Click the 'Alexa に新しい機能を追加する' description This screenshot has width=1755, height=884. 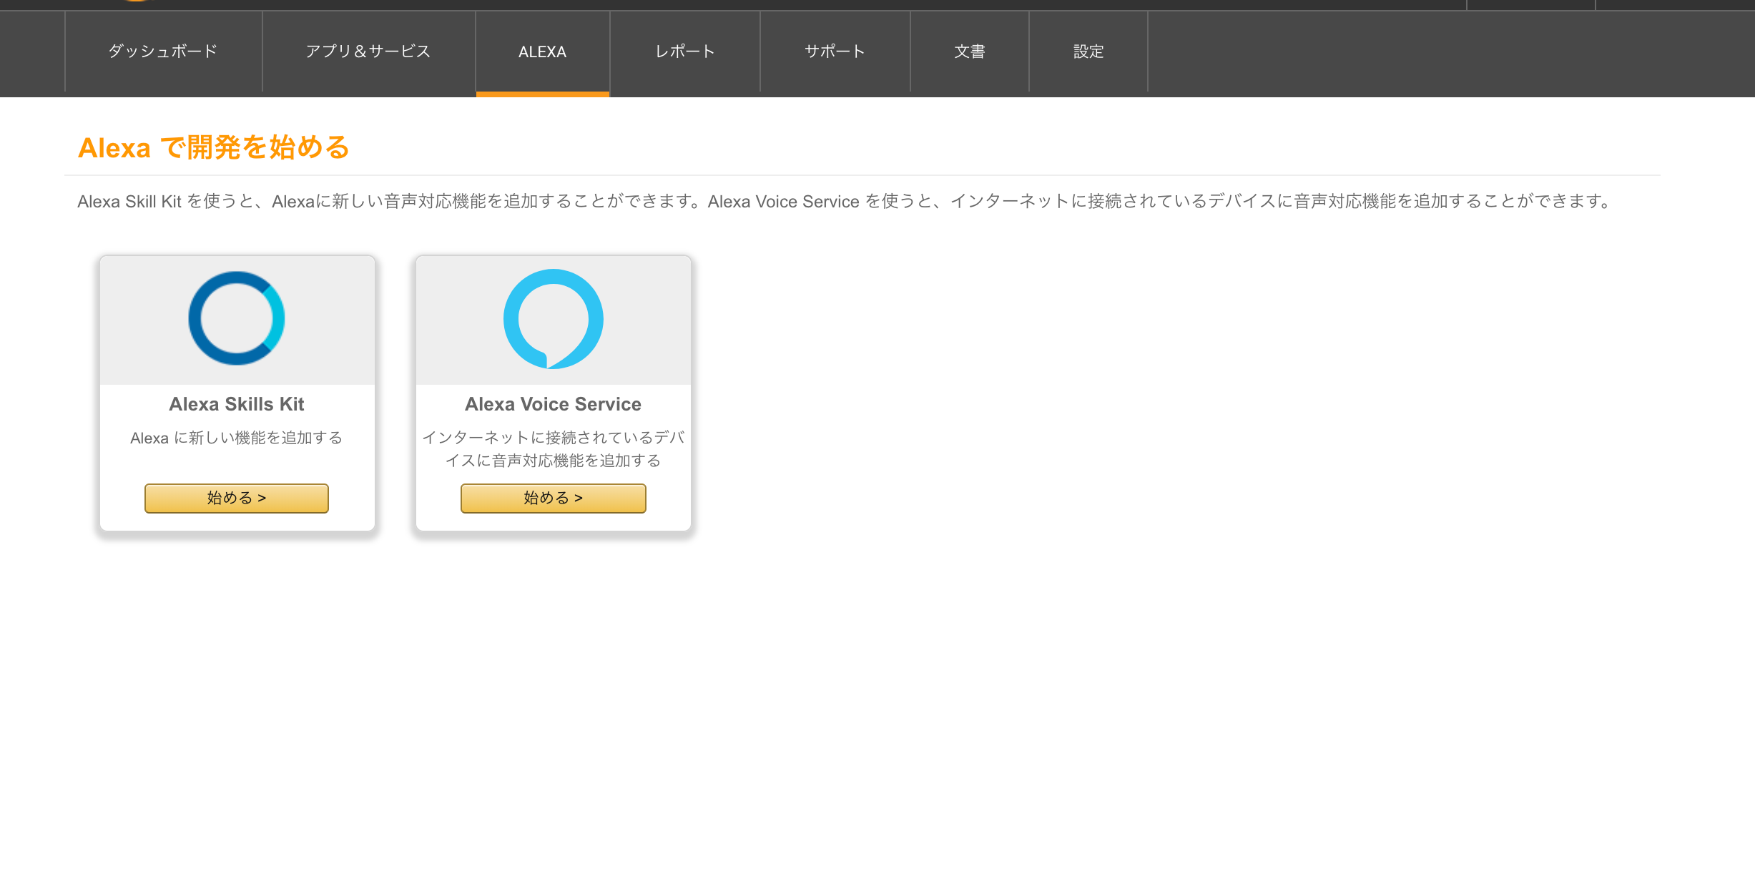point(237,438)
